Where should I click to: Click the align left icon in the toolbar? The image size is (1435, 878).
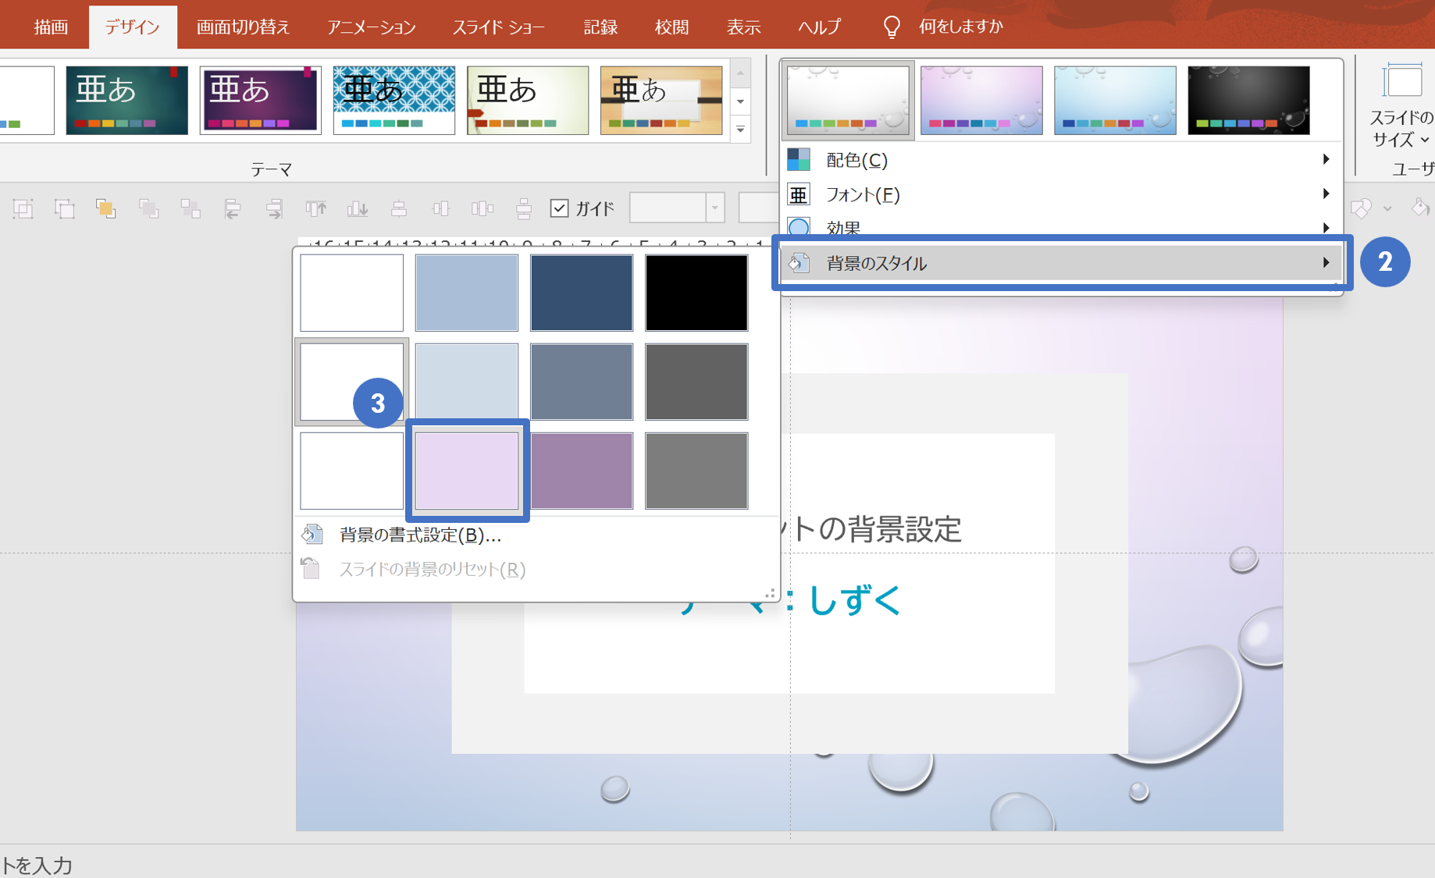233,208
